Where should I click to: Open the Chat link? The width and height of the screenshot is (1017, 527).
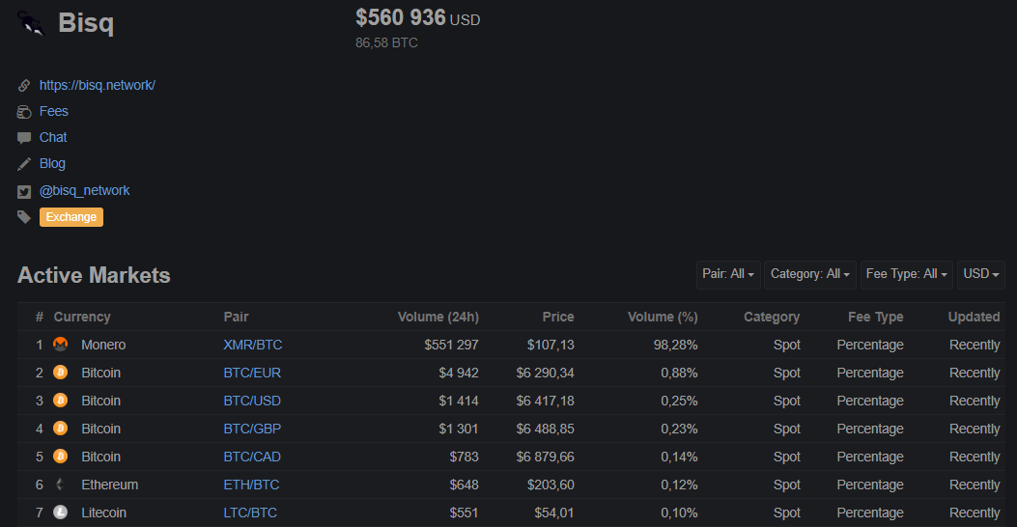[x=53, y=137]
